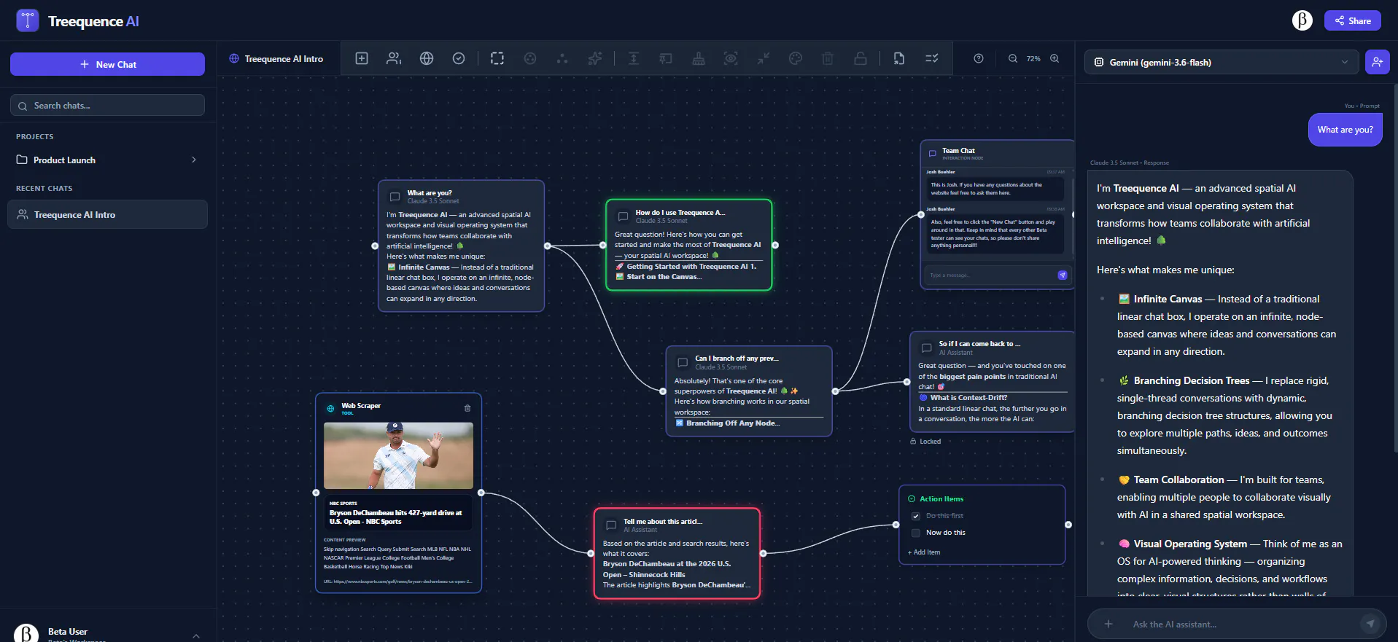Screen dimensions: 1398x642
Task: Click the plus attach icon in assistant input
Action: [x=1108, y=624]
